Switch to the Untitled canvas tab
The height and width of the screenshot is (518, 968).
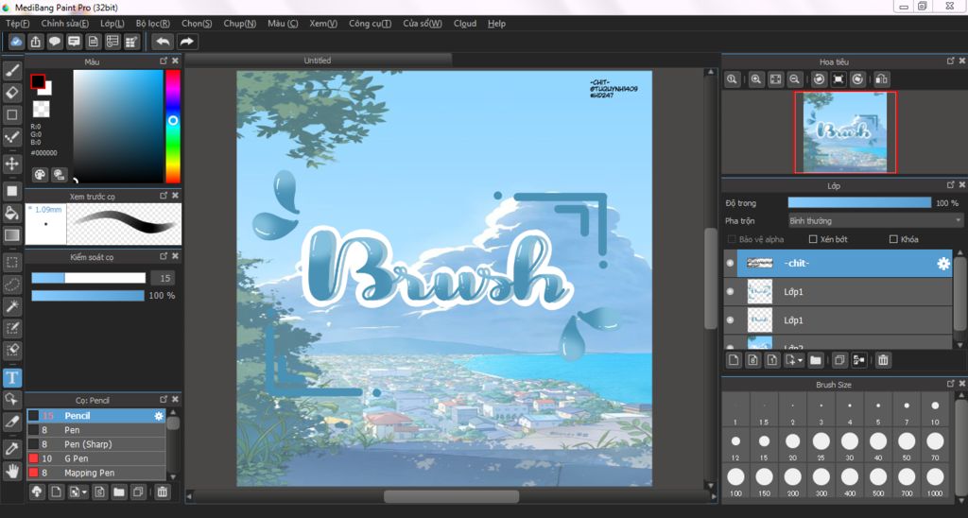coord(318,60)
